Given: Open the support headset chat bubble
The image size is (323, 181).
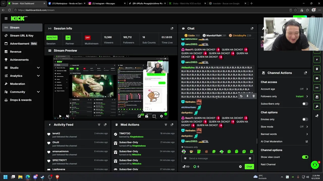Looking at the screenshot, I should pos(315,165).
